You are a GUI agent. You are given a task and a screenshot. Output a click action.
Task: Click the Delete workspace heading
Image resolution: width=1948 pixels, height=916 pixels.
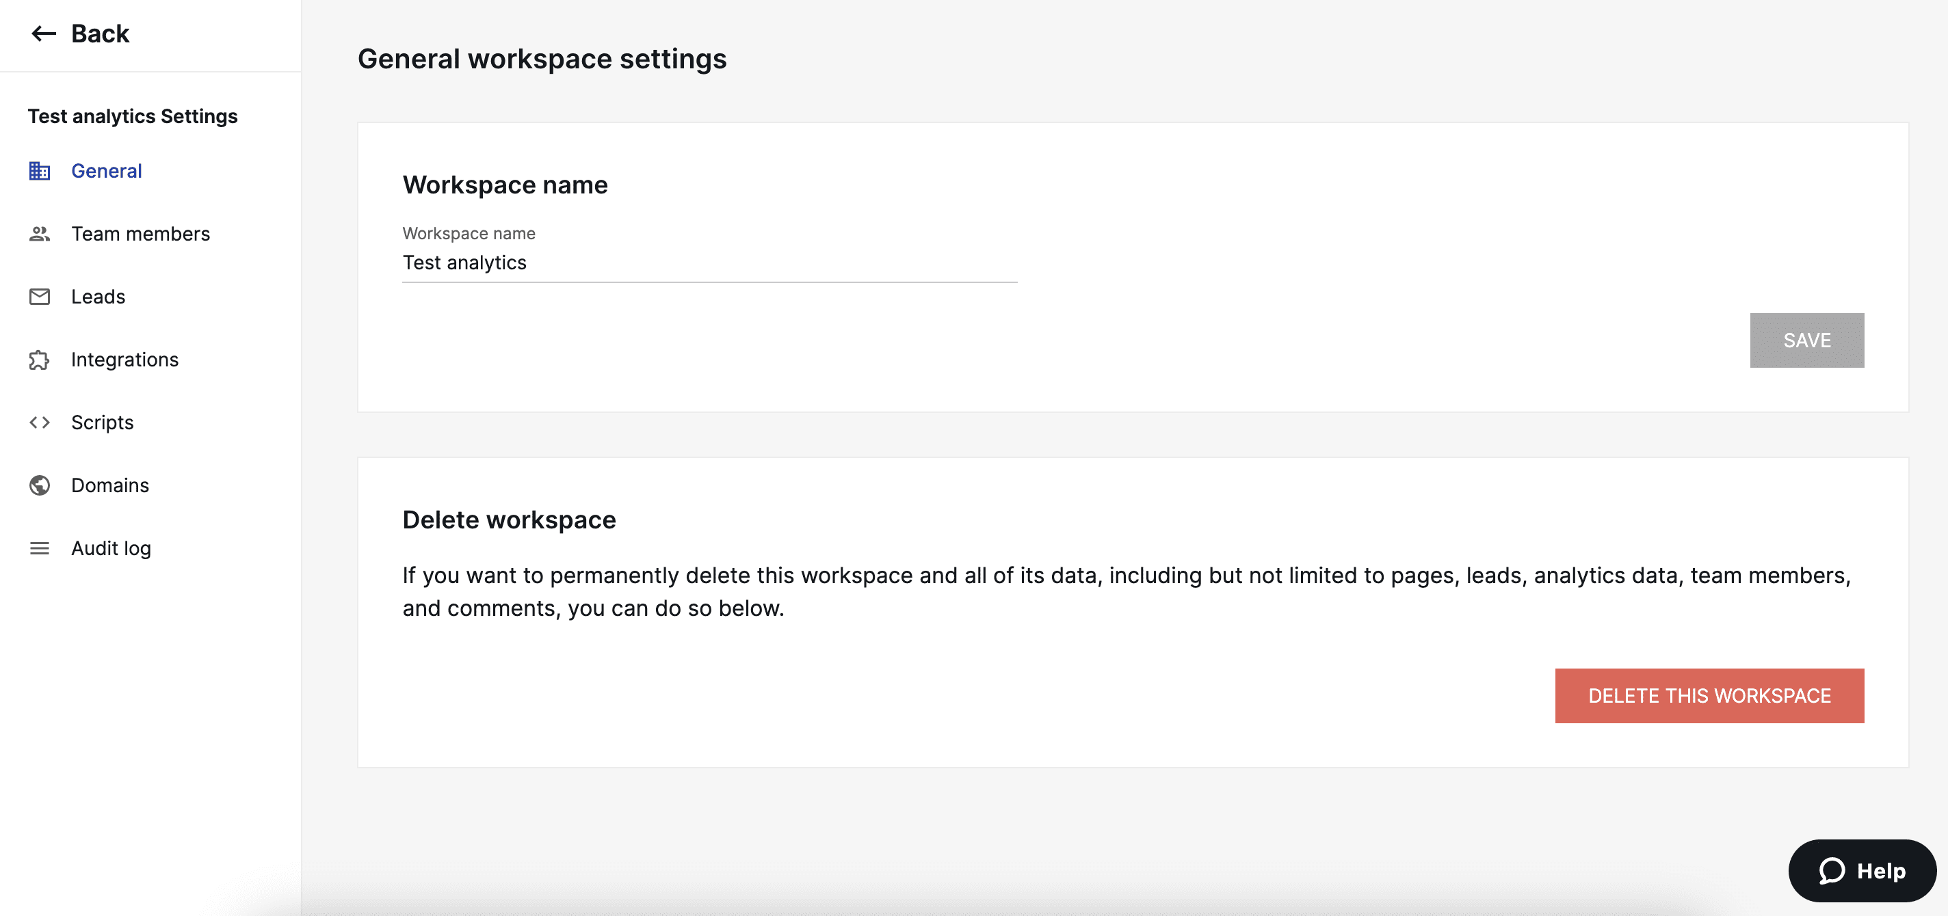click(509, 520)
